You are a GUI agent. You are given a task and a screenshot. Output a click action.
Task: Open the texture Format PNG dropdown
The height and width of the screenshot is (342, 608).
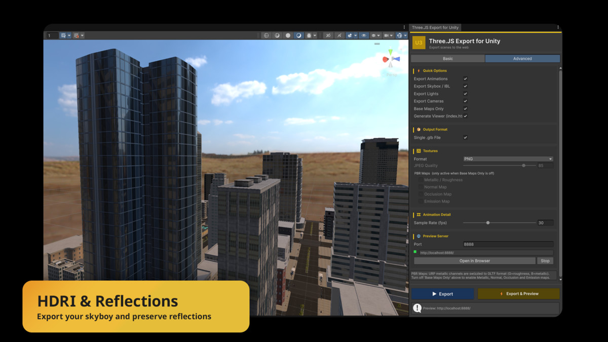pos(508,159)
